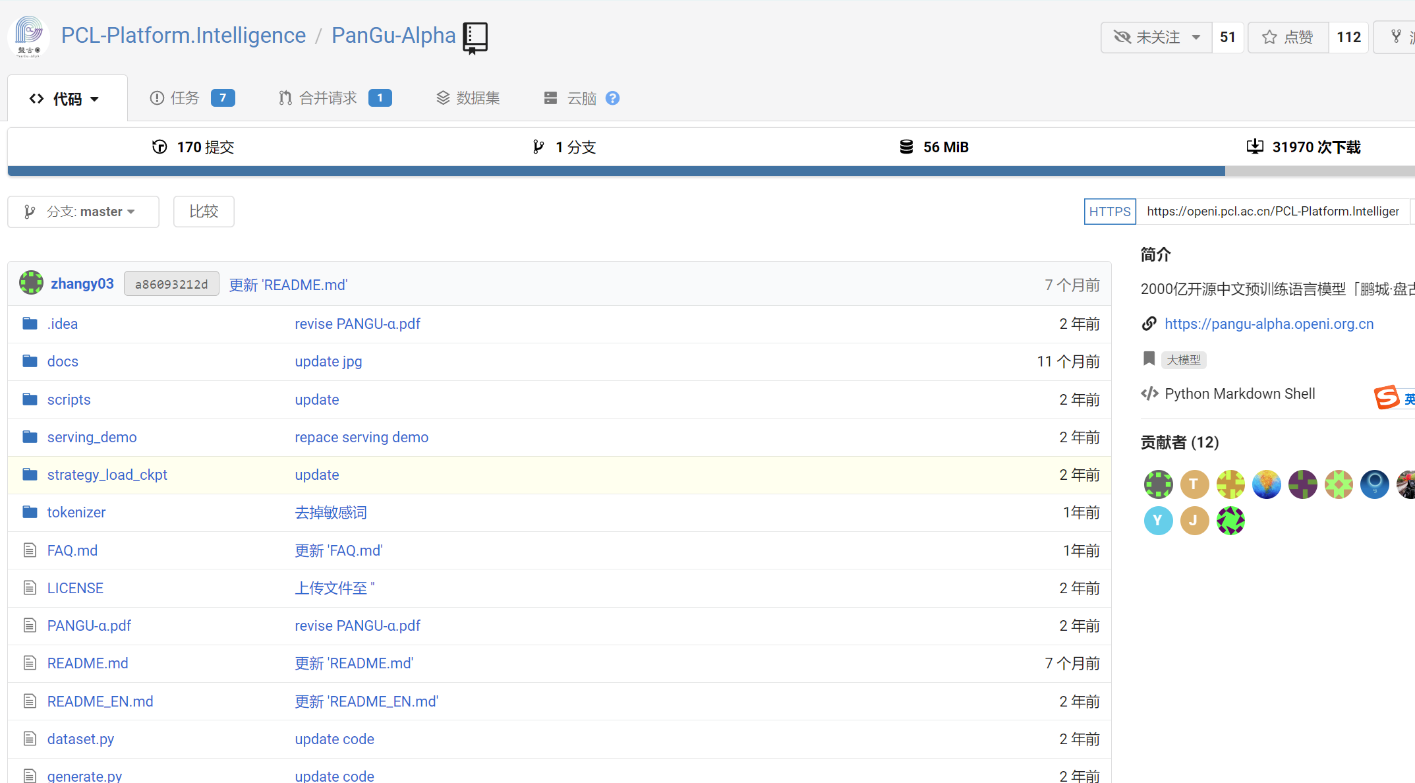Viewport: 1415px width, 783px height.
Task: Click the LICENSE file icon
Action: [30, 588]
